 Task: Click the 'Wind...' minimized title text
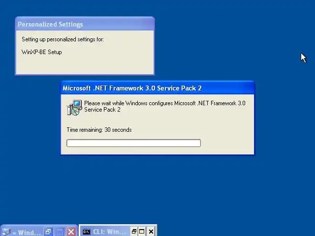30,233
